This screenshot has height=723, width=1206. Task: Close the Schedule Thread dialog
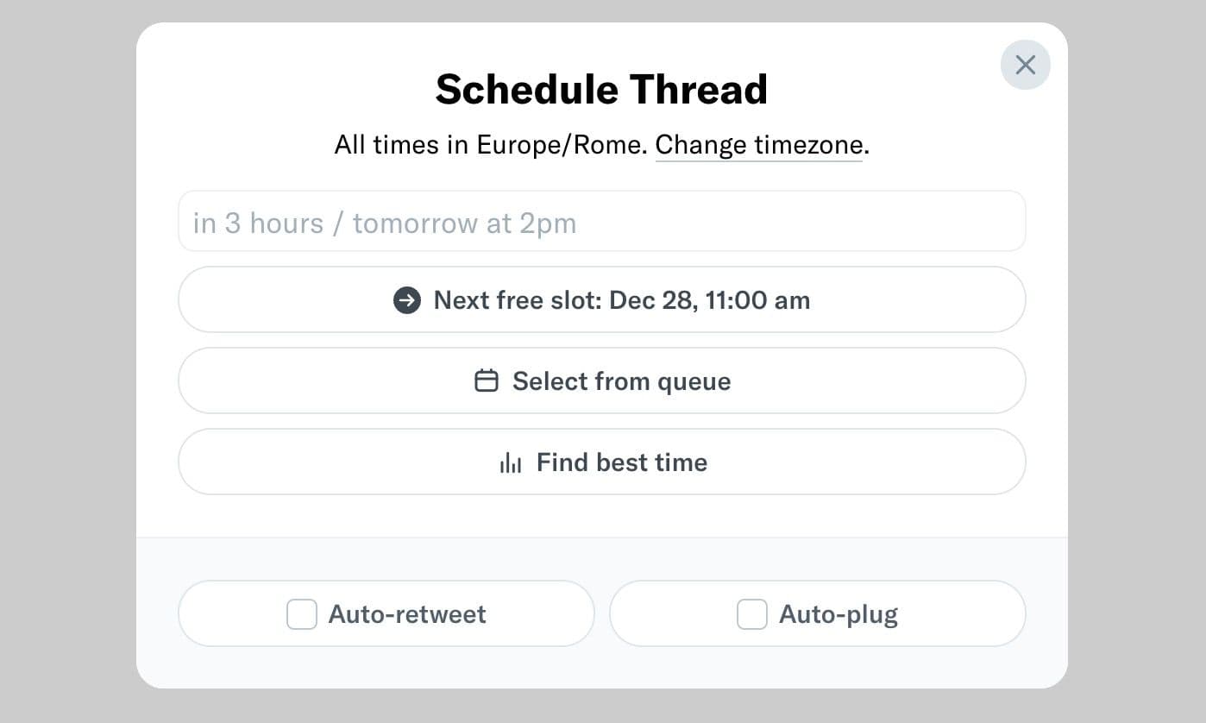(1025, 65)
